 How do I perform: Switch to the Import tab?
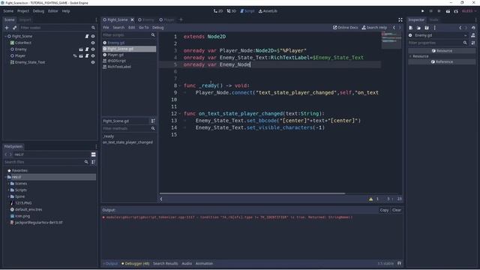25,20
